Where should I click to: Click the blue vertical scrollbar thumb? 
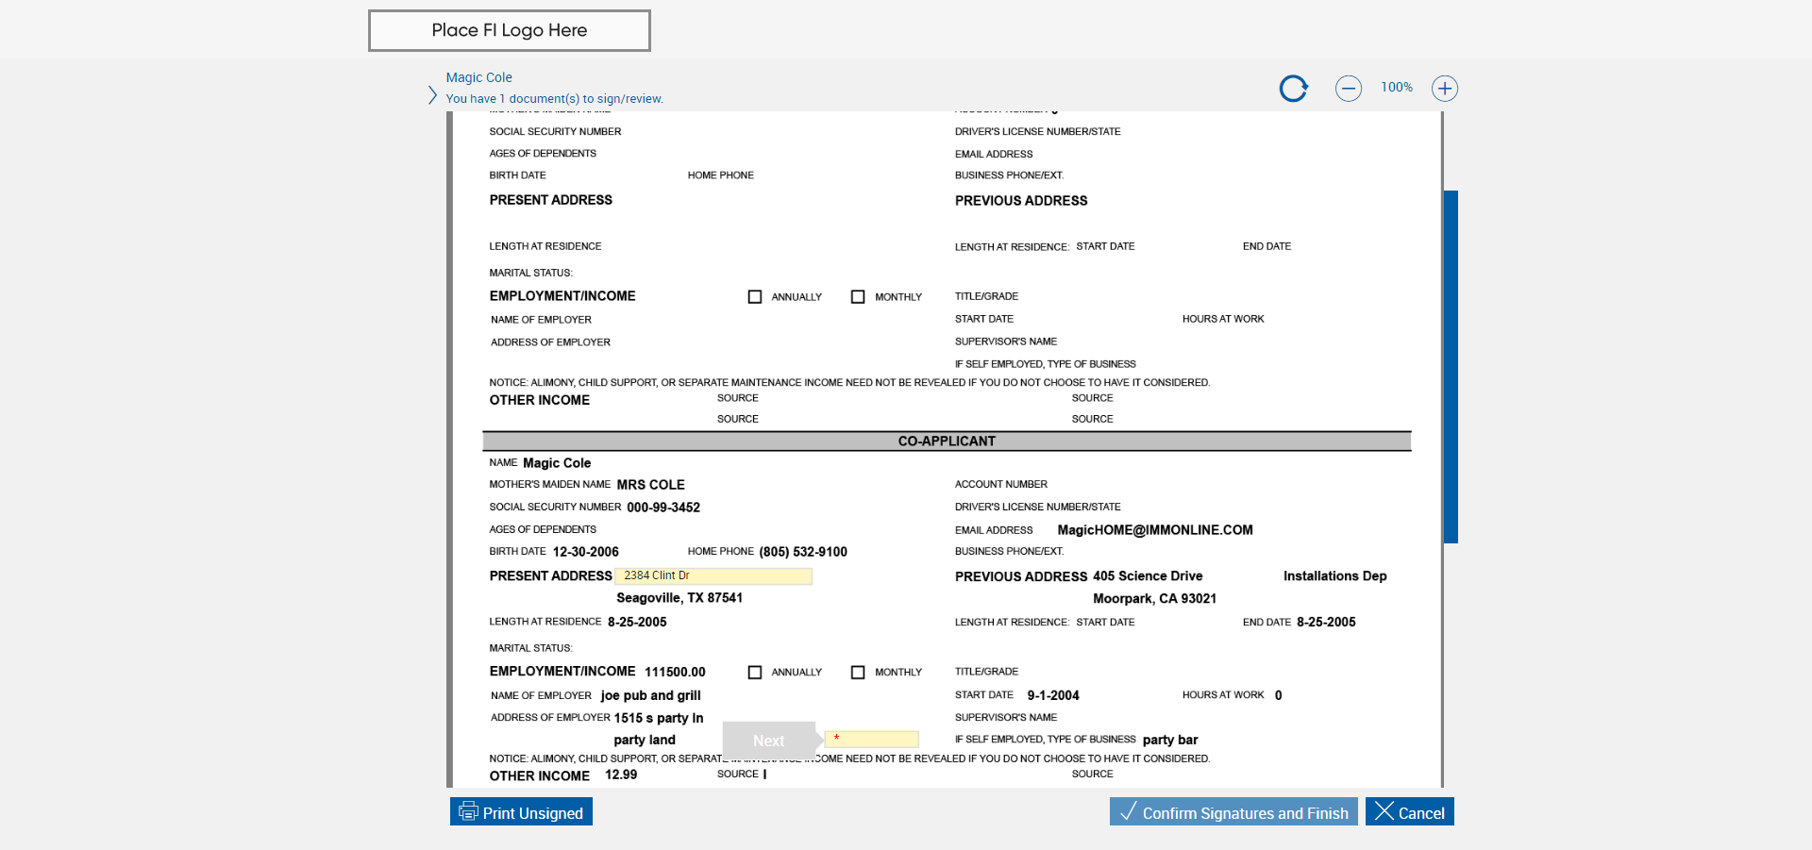(1451, 366)
